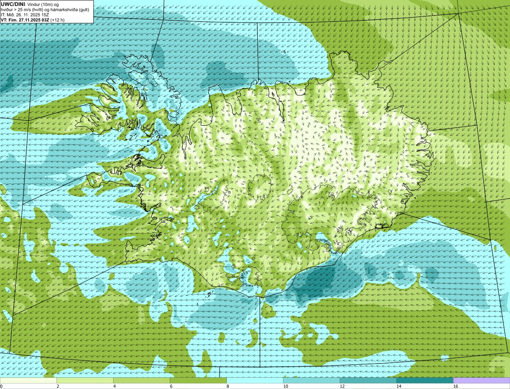The width and height of the screenshot is (510, 389).
Task: Select the dark teal 14–16 color bar segment
Action: tap(425, 381)
